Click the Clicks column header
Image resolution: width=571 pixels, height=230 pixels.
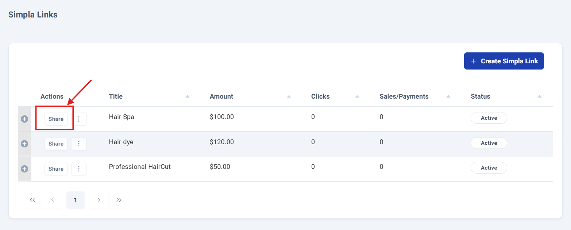(x=320, y=96)
